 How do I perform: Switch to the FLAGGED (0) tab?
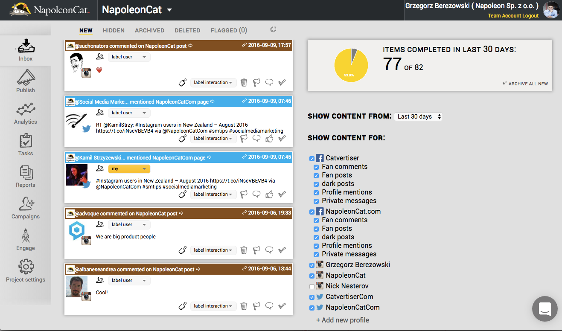(x=229, y=30)
